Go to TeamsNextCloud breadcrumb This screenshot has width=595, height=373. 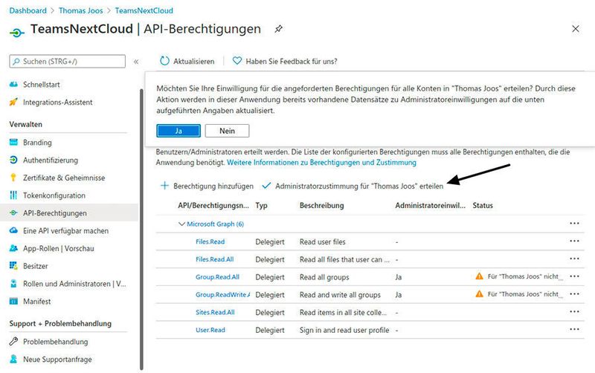144,10
